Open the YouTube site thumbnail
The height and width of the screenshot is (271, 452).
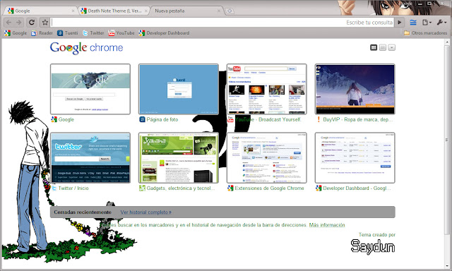[x=267, y=89]
